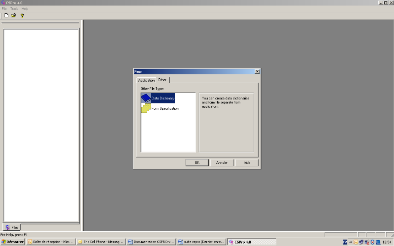The height and width of the screenshot is (246, 394).
Task: Click the Form Specification list label
Action: click(x=165, y=108)
